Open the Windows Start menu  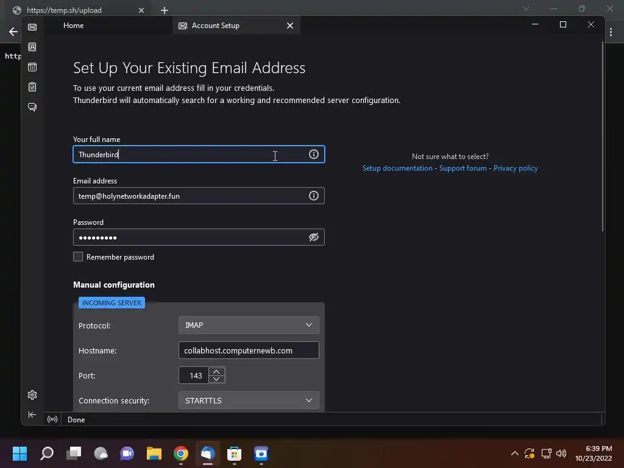(x=20, y=453)
